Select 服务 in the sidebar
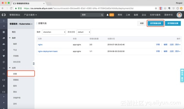This screenshot has height=109, width=184. (x=15, y=86)
